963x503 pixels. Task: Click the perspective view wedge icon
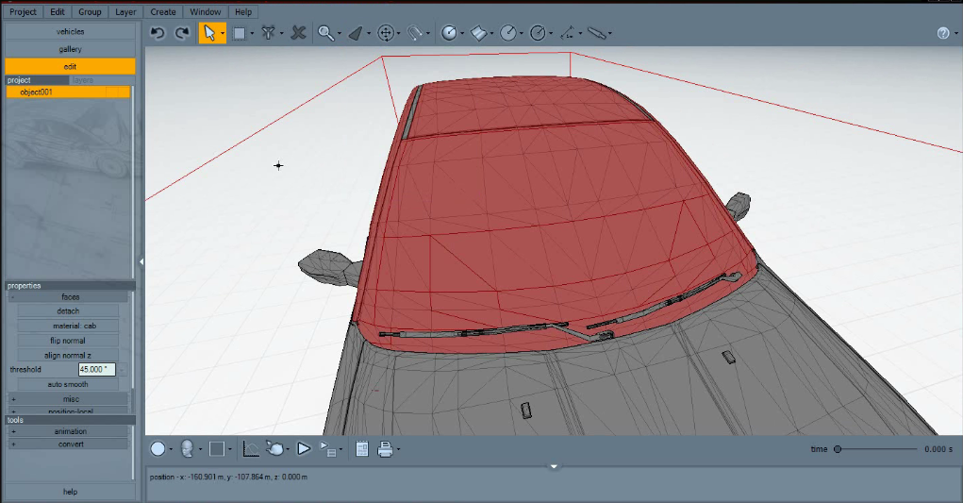point(356,33)
